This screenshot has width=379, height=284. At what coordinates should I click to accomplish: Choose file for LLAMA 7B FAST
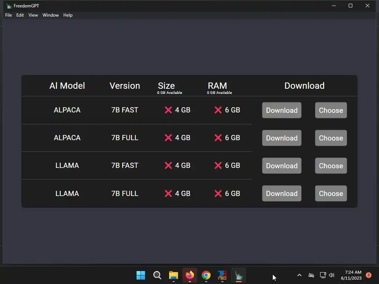tap(331, 166)
